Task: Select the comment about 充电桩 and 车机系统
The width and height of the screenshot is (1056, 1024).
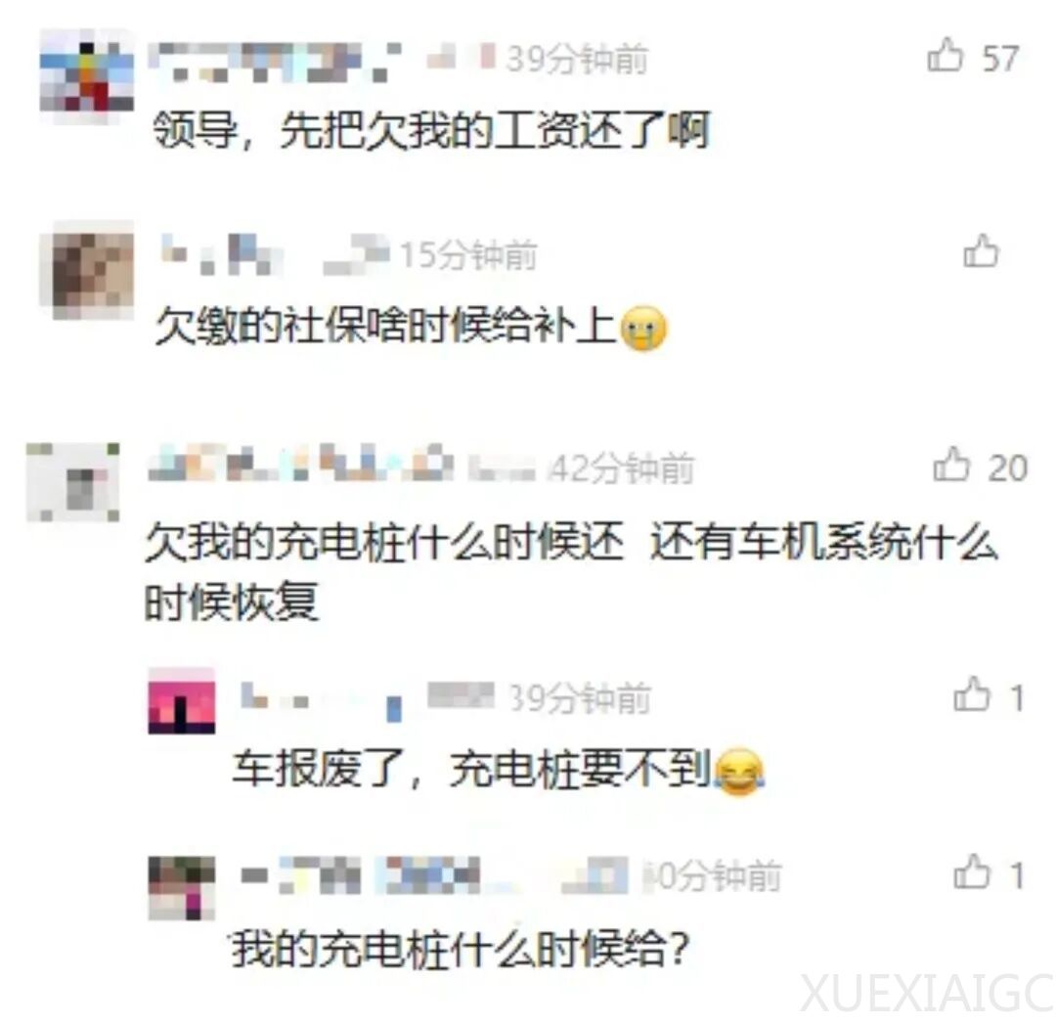Action: click(x=571, y=571)
